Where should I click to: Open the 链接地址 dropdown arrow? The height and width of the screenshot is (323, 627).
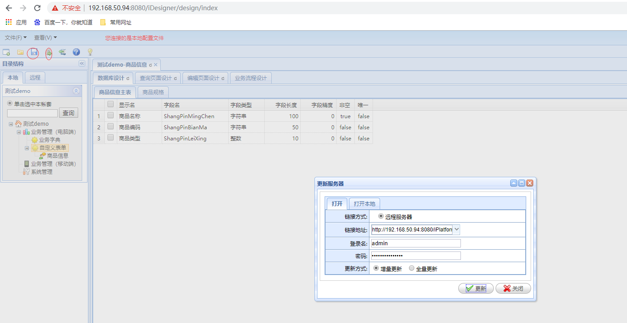tap(456, 229)
